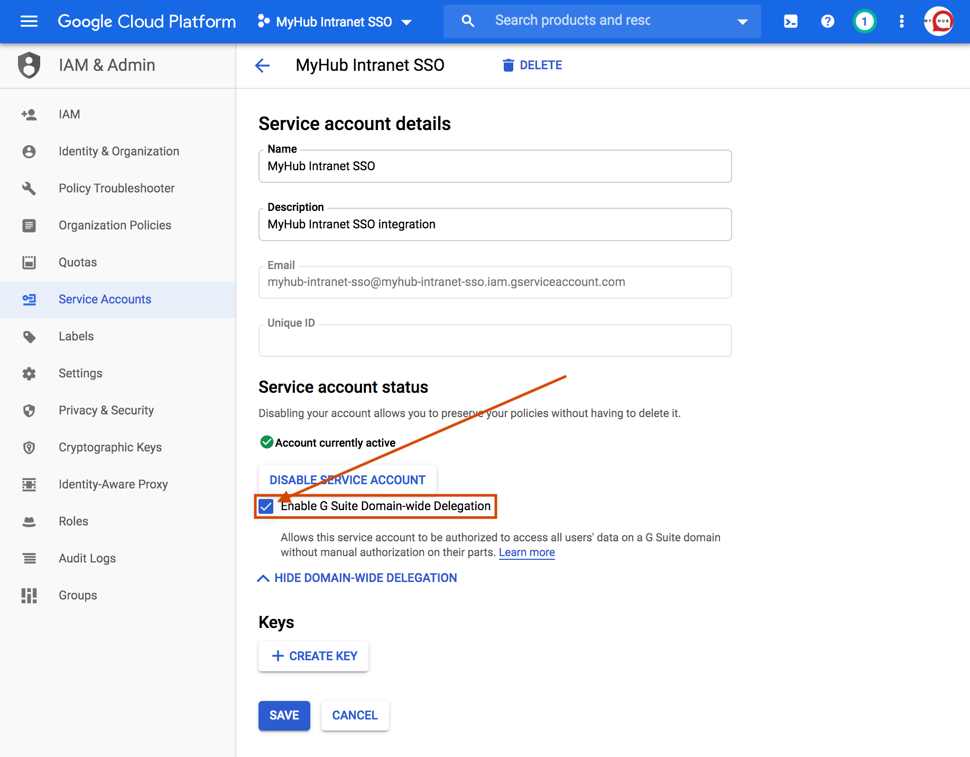Open the Policy Troubleshooter tool
Viewport: 970px width, 757px height.
click(x=116, y=188)
